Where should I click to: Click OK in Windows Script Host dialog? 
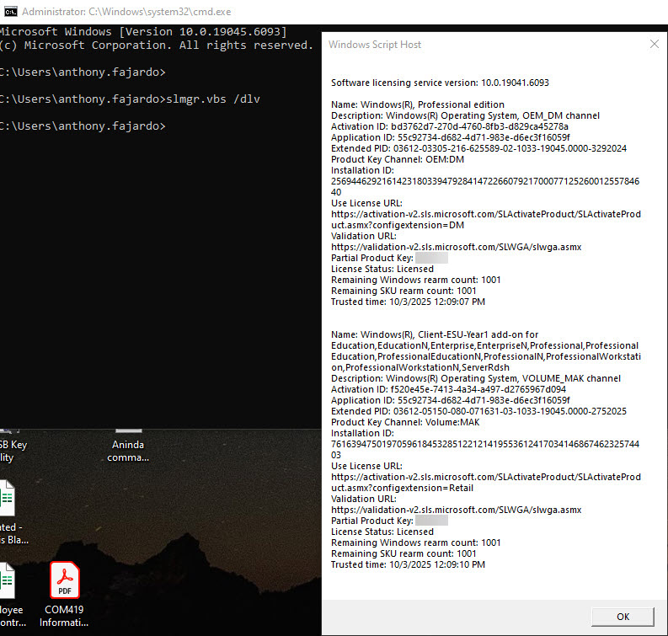click(623, 617)
